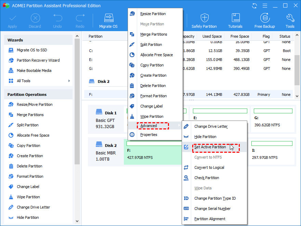The image size is (301, 226).
Task: Open the Advanced submenu in context menu
Action: pyautogui.click(x=149, y=126)
